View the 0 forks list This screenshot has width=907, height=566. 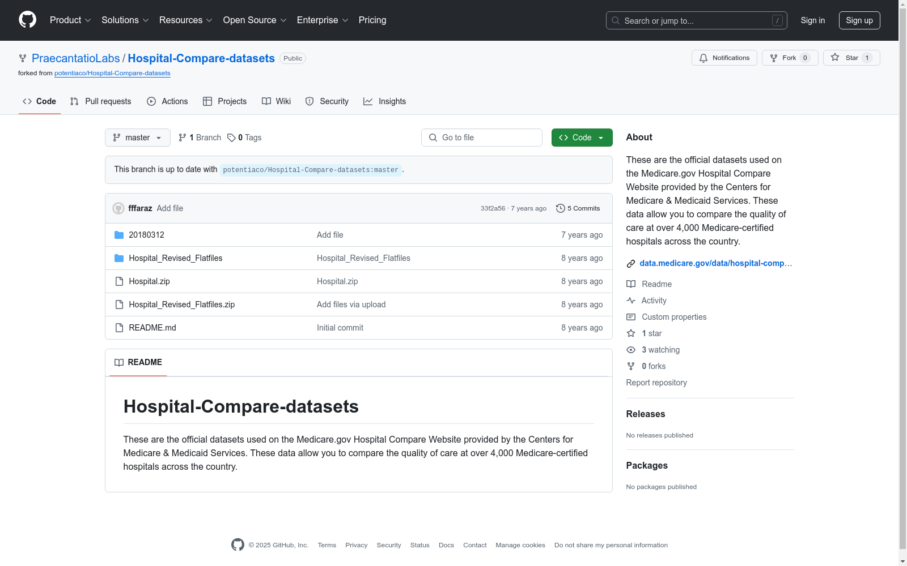[x=646, y=366]
